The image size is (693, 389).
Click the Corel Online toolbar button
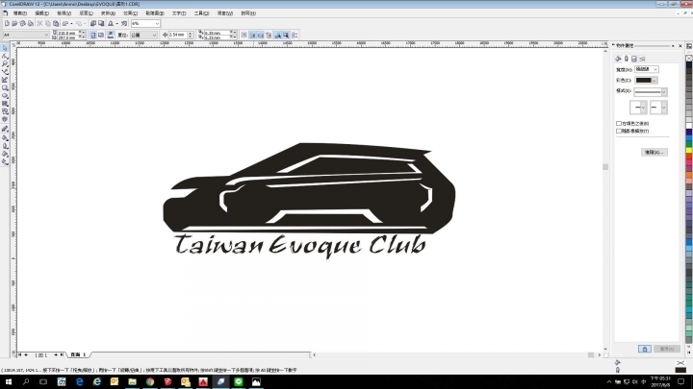124,23
